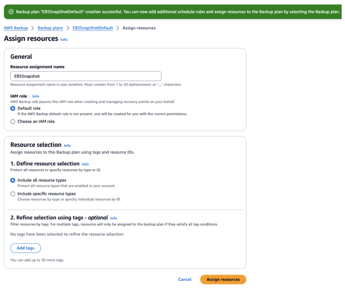Open Info link beside Refine selection using tags
The image size is (345, 292).
coord(114,218)
